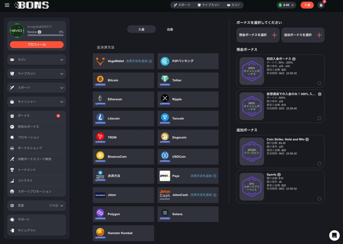The image size is (343, 244).
Task: Select the Bitcoin coin icon
Action: 100,79
